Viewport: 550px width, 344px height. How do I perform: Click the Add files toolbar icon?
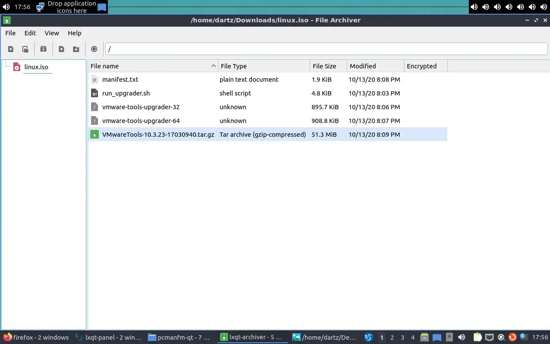coord(61,49)
